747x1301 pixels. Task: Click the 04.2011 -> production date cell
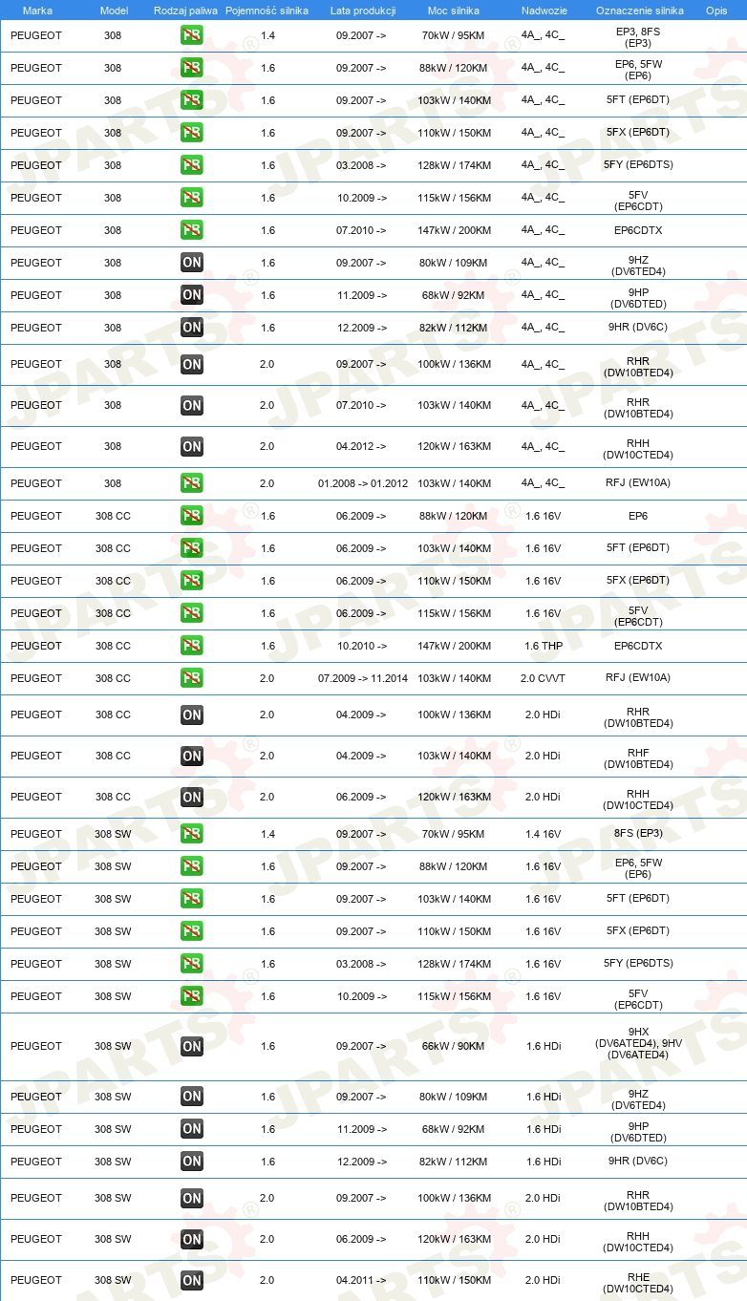[362, 1281]
